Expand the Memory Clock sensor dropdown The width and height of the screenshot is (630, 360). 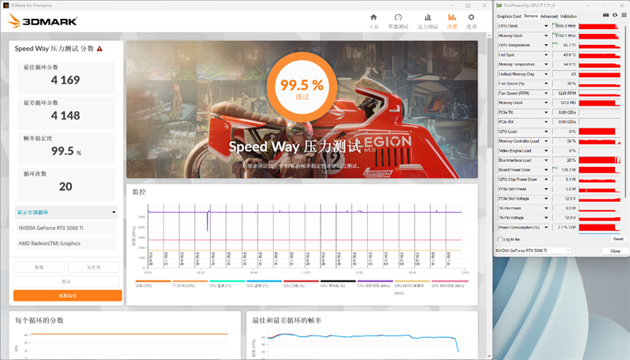point(546,35)
